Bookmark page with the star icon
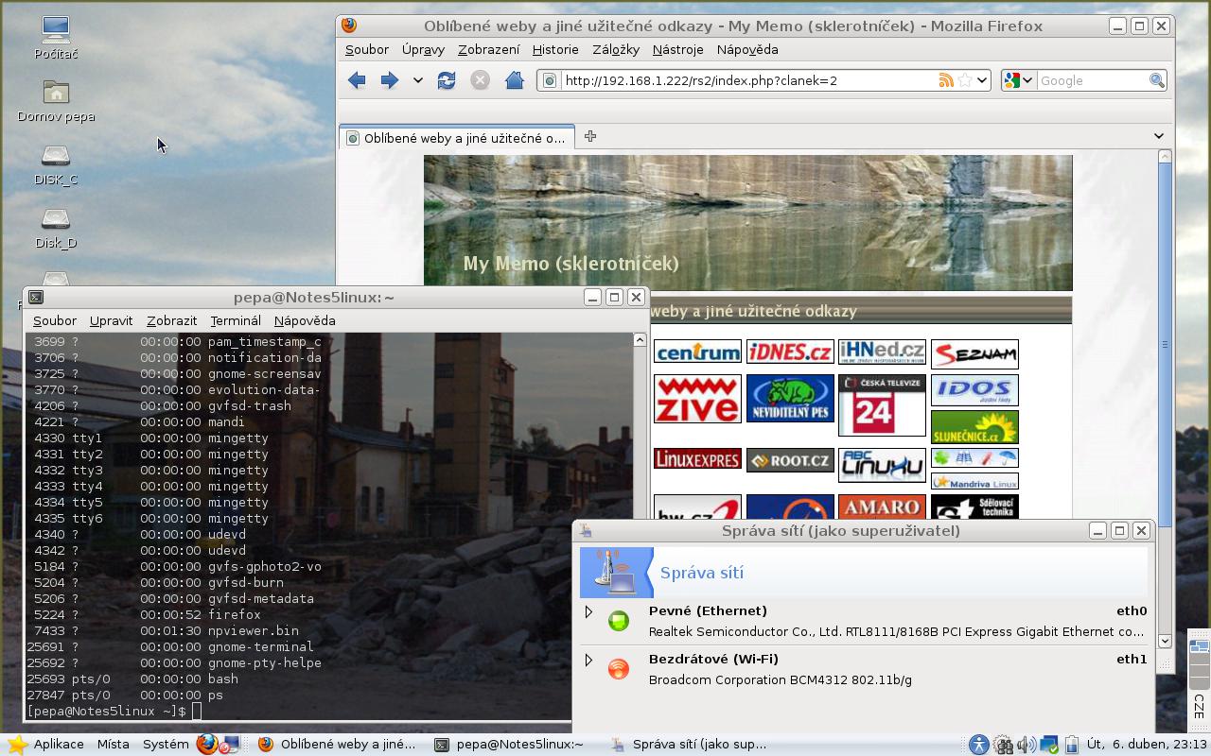Screen dimensions: 1211x756 click(x=964, y=80)
